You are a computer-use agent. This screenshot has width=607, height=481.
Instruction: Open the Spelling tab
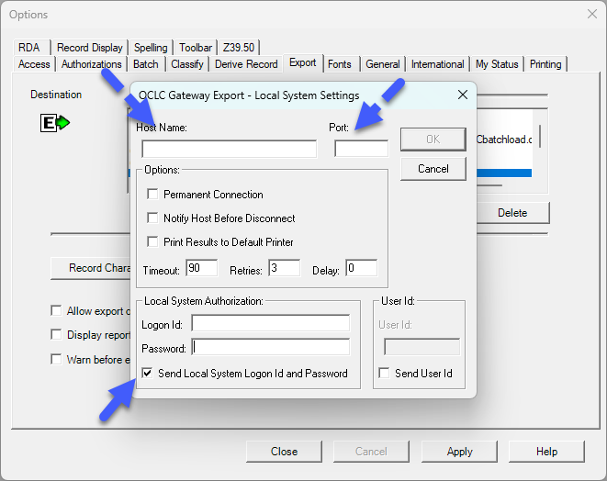tap(151, 48)
